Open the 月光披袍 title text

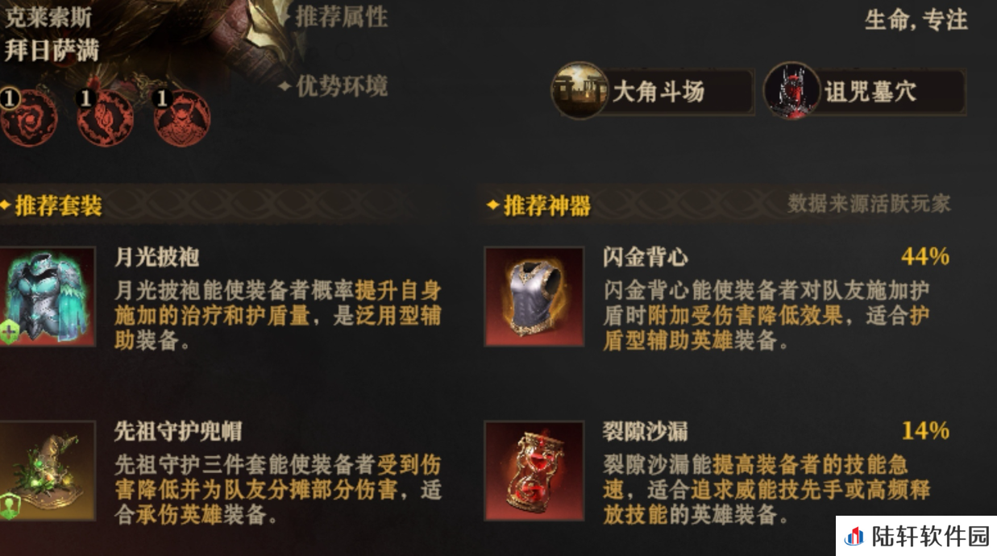point(157,258)
